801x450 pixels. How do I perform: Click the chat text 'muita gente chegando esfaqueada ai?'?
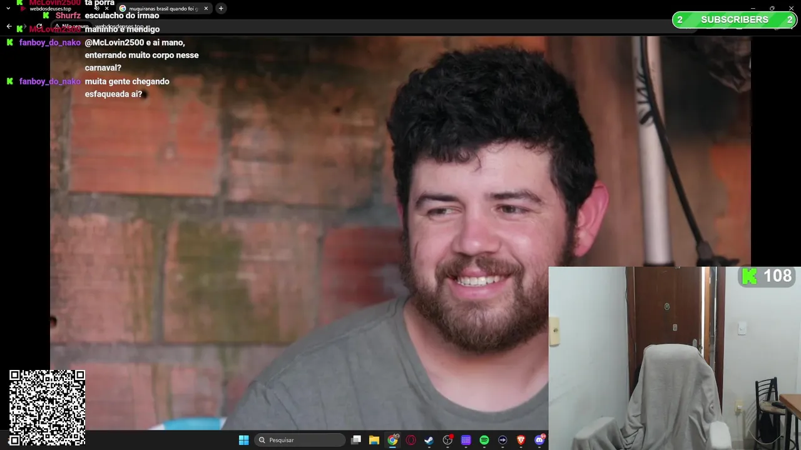pyautogui.click(x=127, y=87)
